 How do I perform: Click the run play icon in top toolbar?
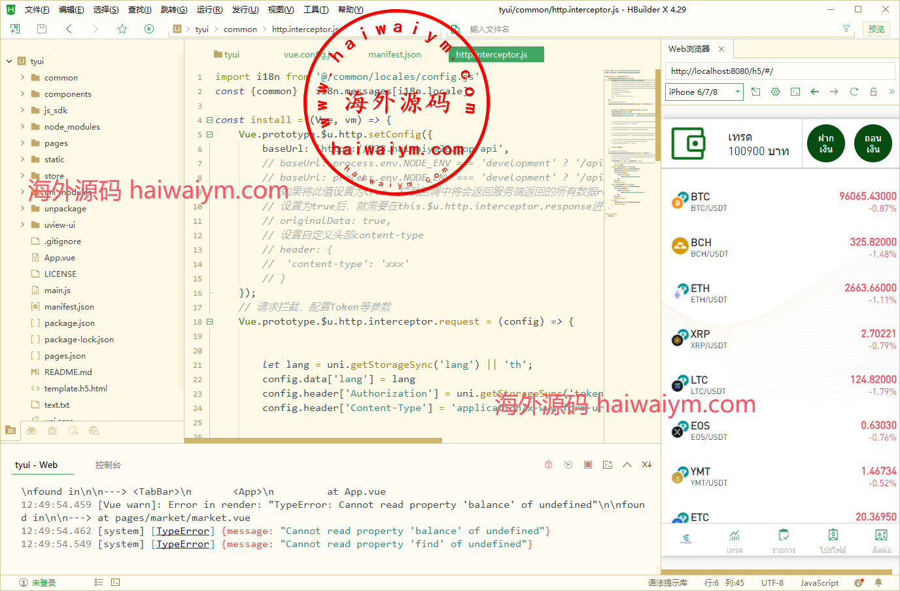coord(149,29)
